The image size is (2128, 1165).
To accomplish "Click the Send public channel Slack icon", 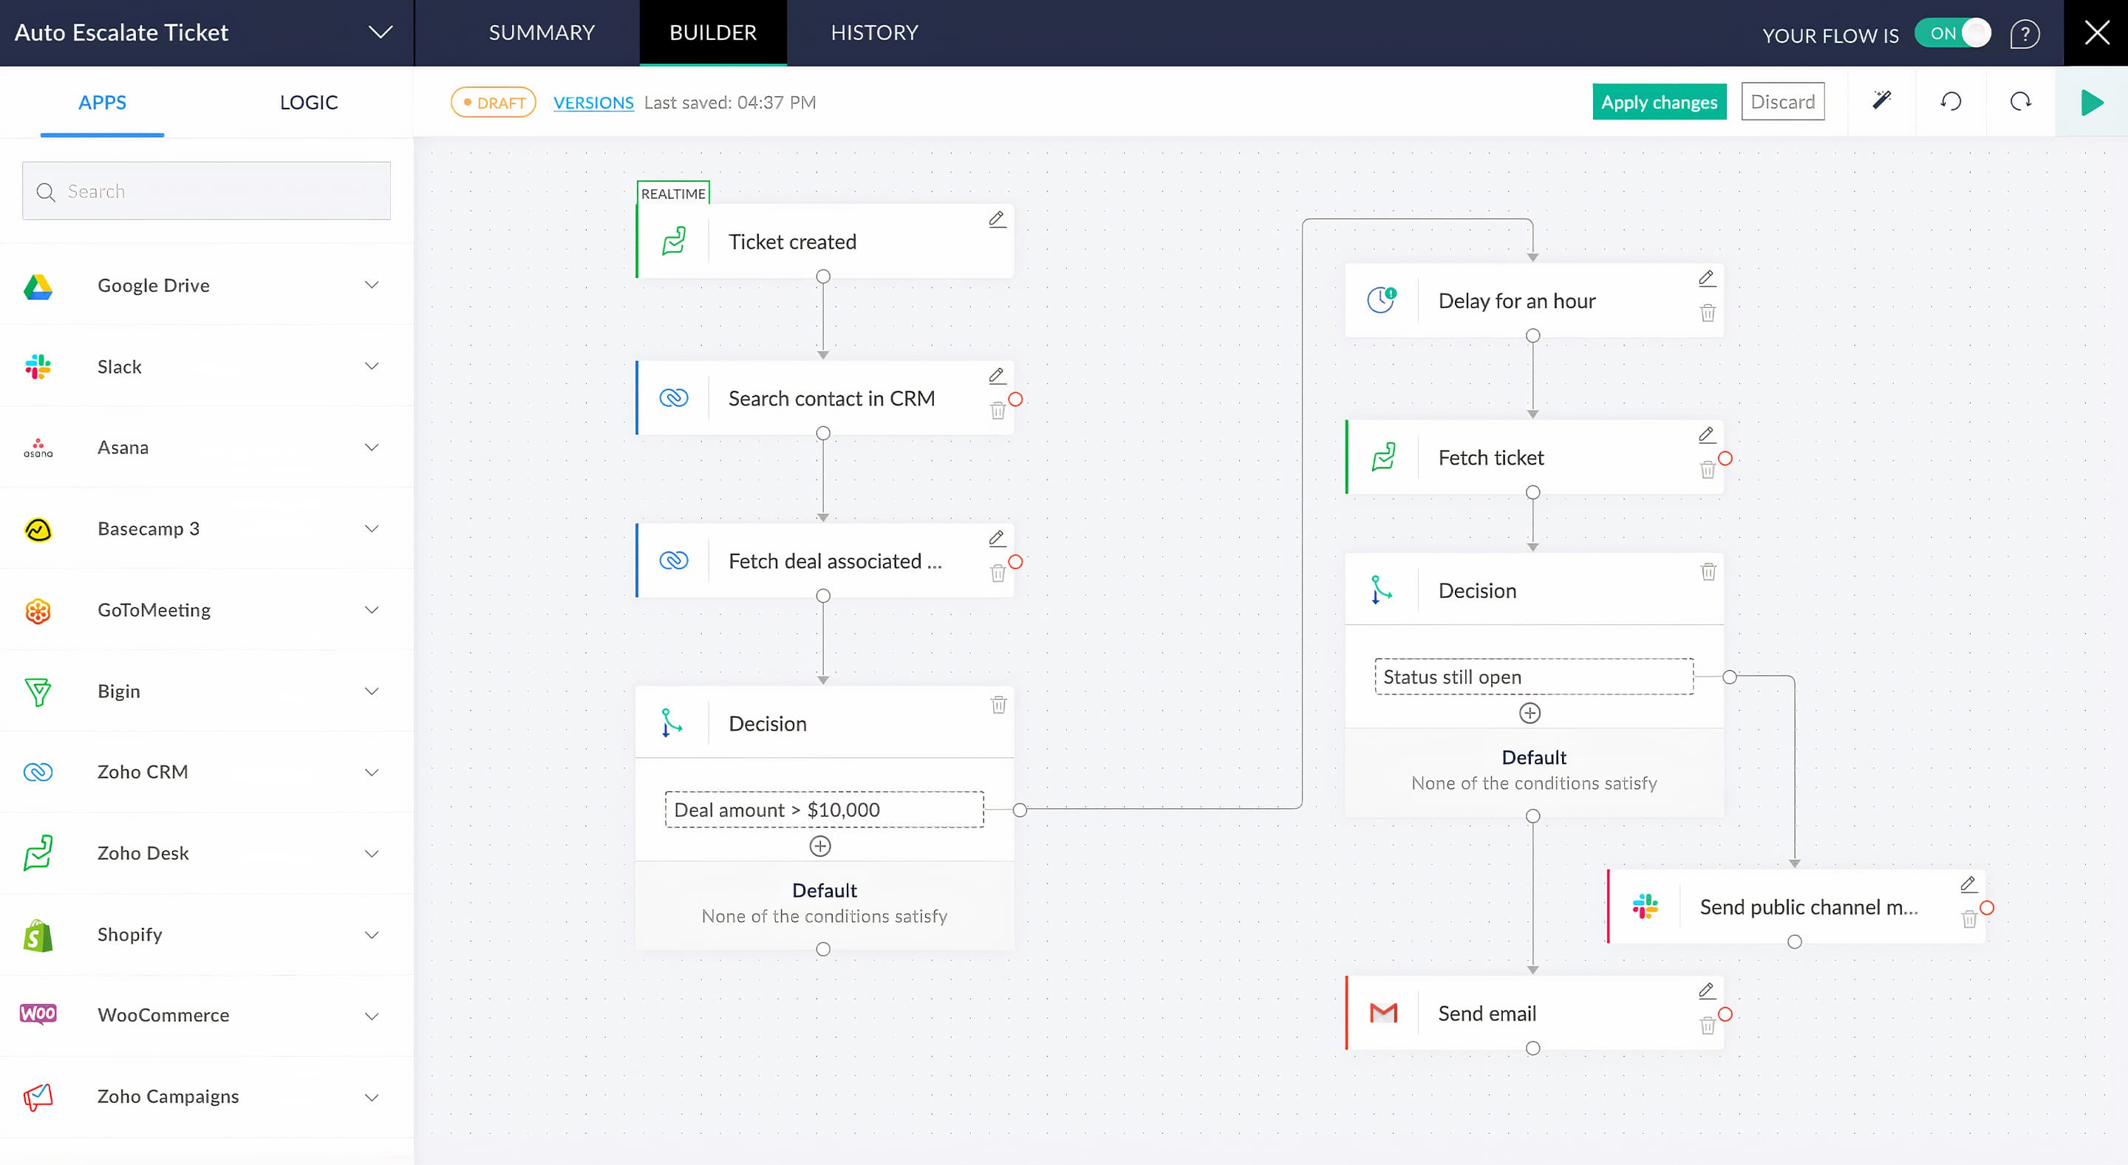I will [x=1647, y=905].
